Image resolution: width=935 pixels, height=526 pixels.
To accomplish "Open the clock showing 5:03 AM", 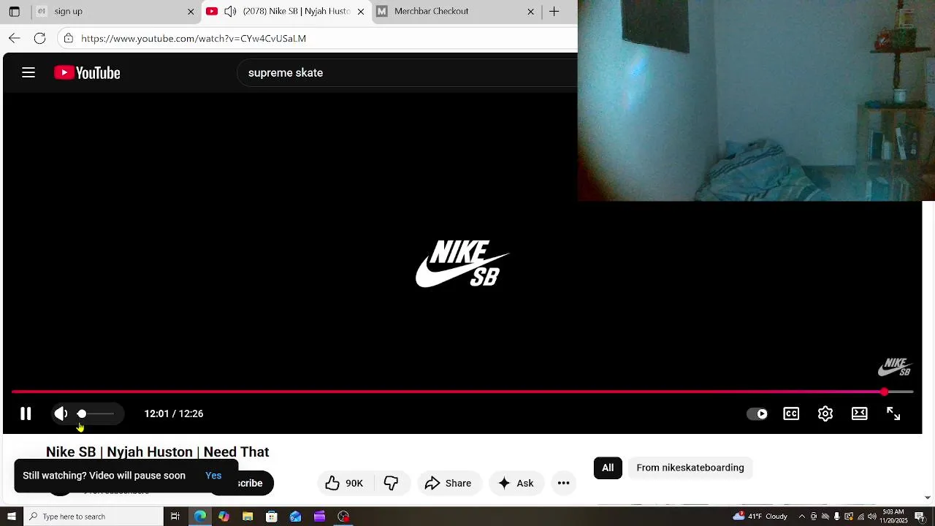I will click(893, 517).
